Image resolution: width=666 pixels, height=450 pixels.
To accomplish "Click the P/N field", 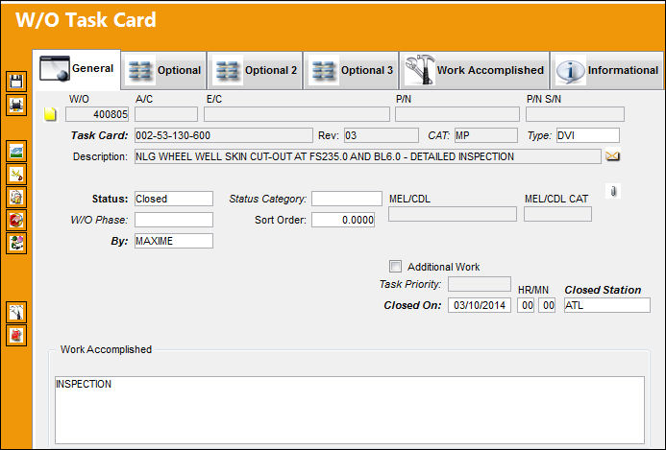I will click(x=457, y=114).
